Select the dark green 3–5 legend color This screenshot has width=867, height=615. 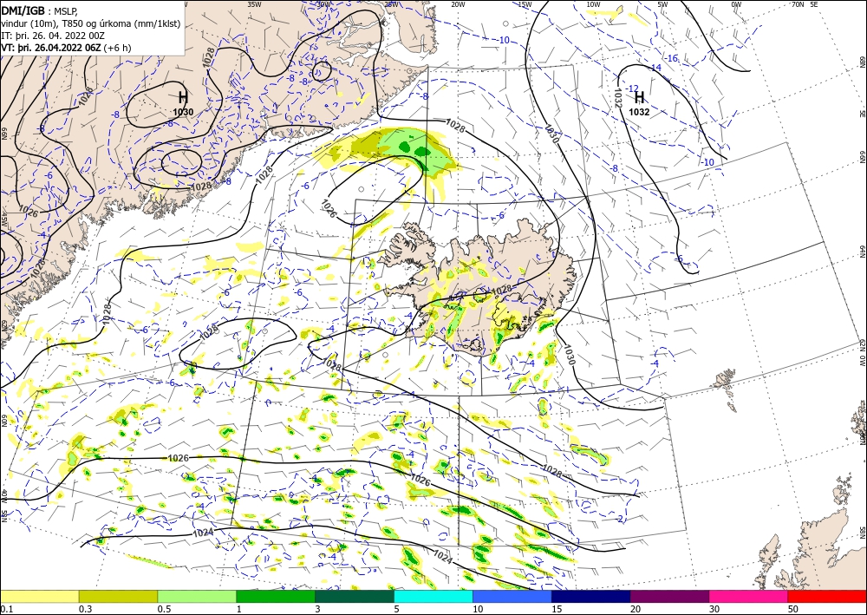click(355, 596)
